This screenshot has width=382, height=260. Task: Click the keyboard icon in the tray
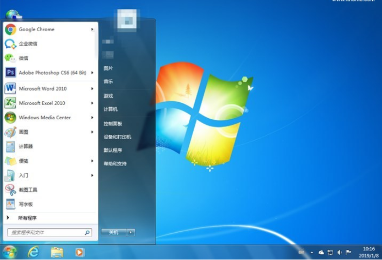point(301,252)
